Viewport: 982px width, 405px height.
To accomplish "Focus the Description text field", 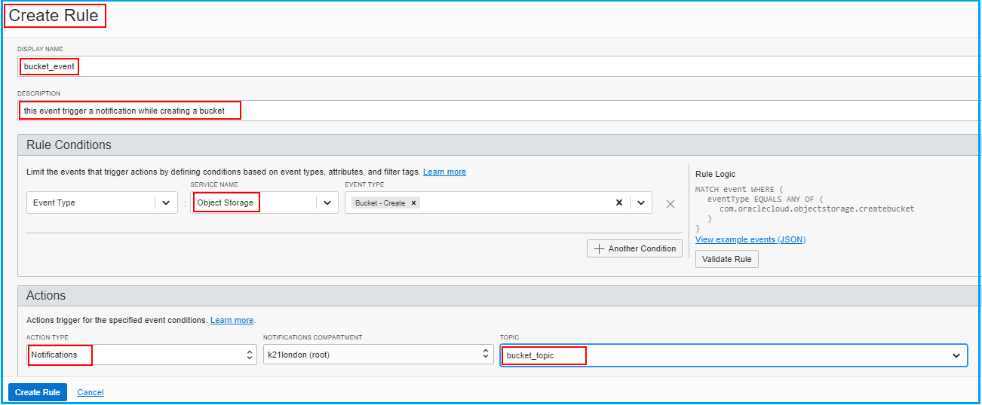I will click(498, 111).
